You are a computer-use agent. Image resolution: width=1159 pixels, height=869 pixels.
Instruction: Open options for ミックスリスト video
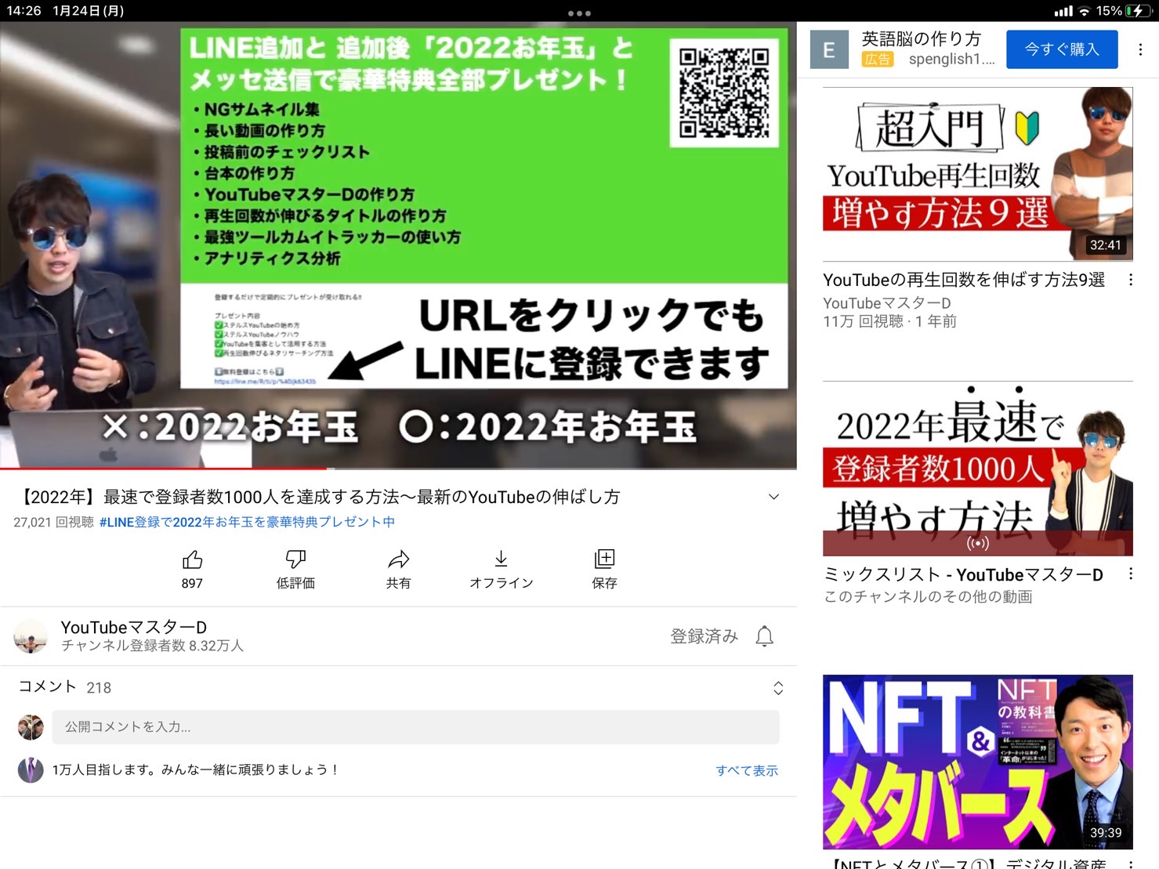[1131, 574]
